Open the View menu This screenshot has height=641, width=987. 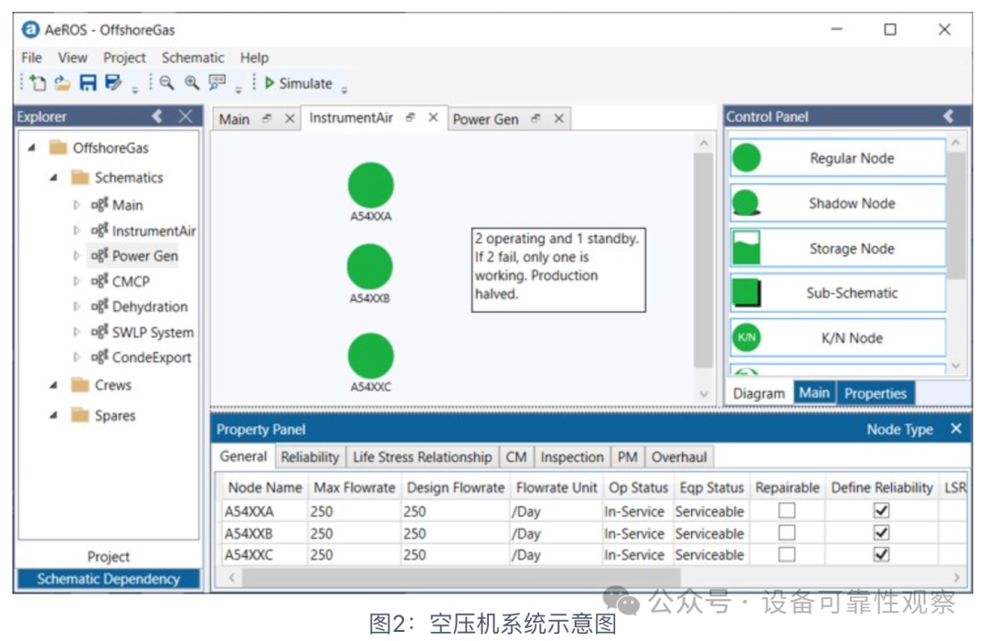click(73, 58)
